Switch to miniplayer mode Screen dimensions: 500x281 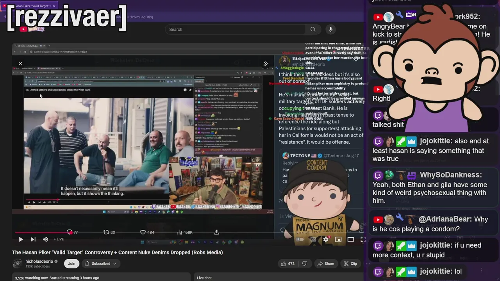[x=338, y=239]
